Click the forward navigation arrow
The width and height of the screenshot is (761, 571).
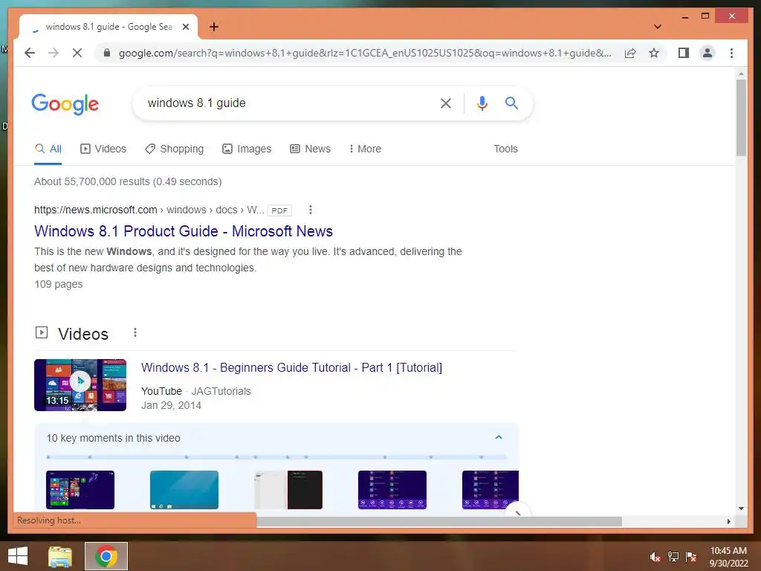coord(54,53)
